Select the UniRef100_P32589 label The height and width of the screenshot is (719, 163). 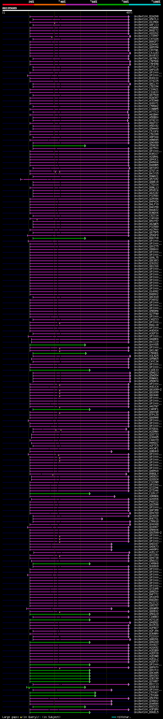tap(146, 227)
